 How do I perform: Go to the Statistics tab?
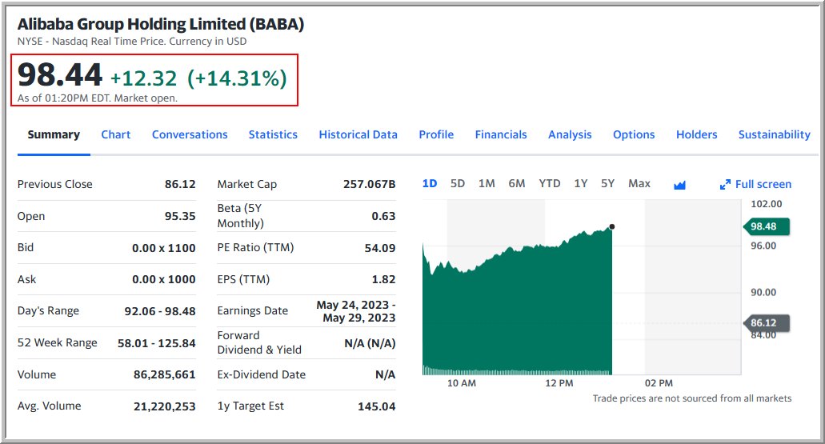click(x=273, y=134)
